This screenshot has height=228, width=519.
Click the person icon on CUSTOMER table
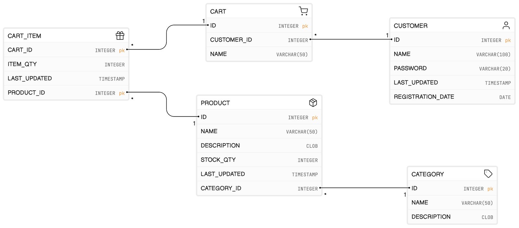(x=506, y=25)
